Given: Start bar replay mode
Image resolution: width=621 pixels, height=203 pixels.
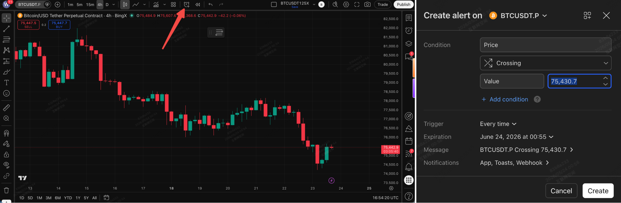Looking at the screenshot, I should 198,5.
